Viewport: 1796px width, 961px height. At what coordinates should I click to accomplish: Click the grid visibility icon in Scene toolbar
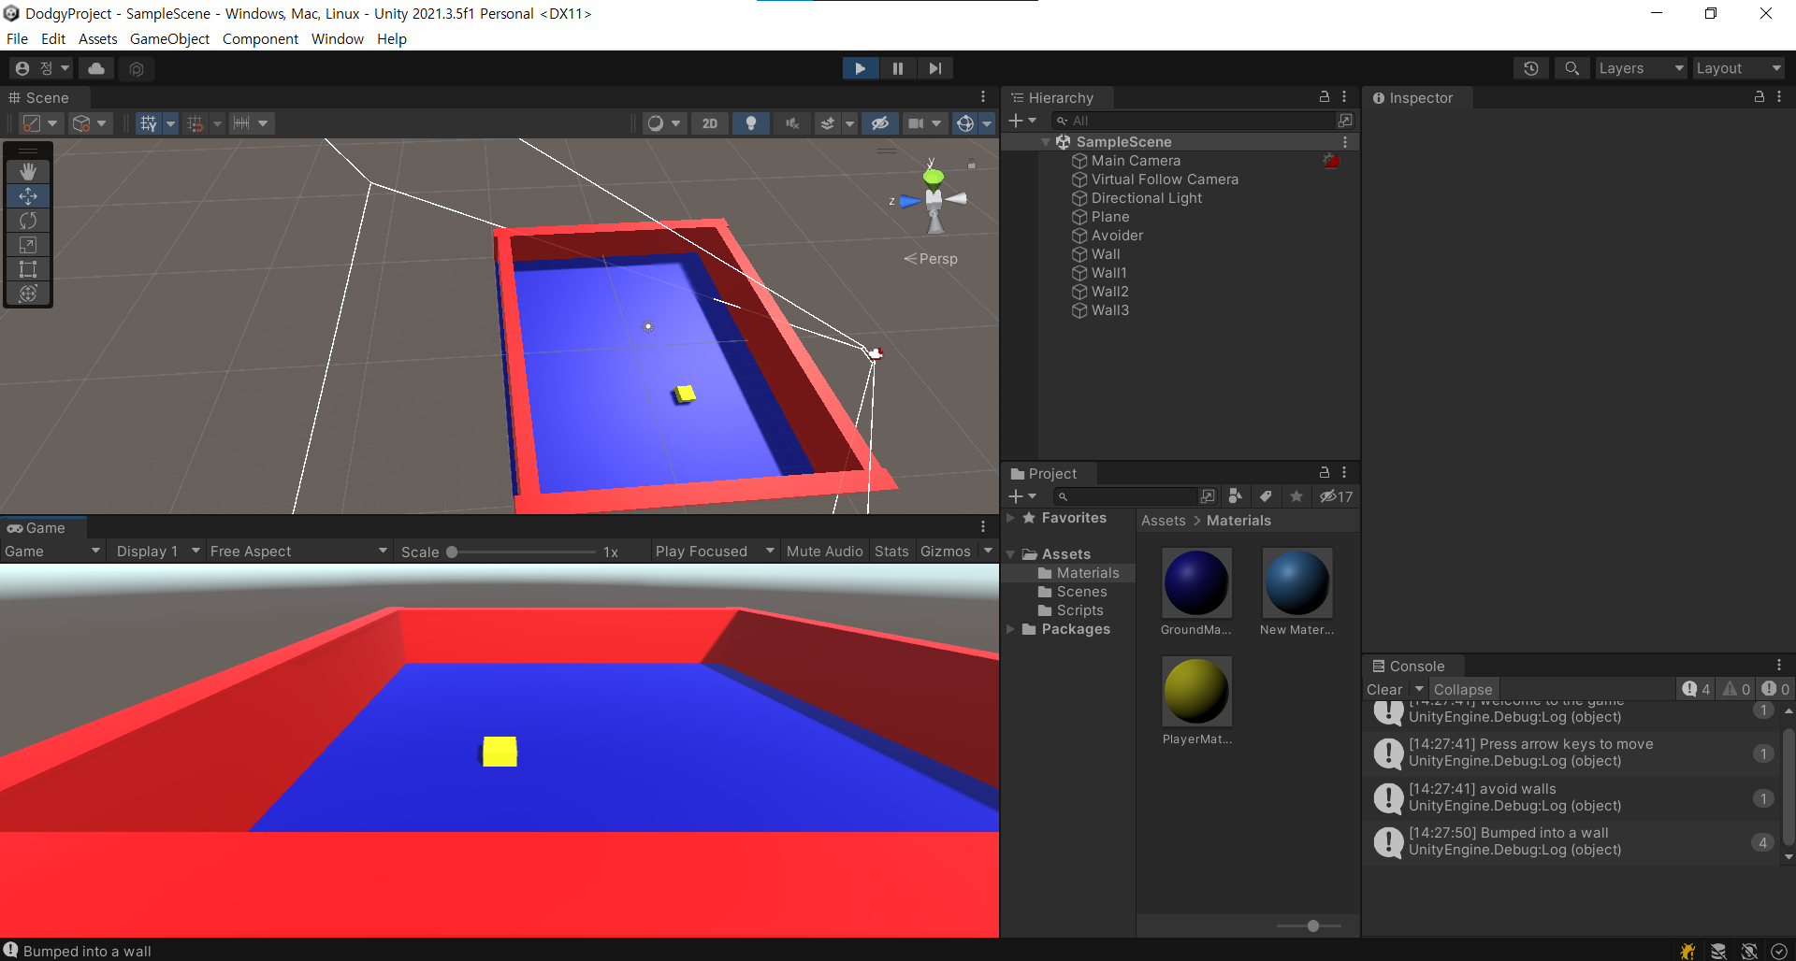coord(148,123)
